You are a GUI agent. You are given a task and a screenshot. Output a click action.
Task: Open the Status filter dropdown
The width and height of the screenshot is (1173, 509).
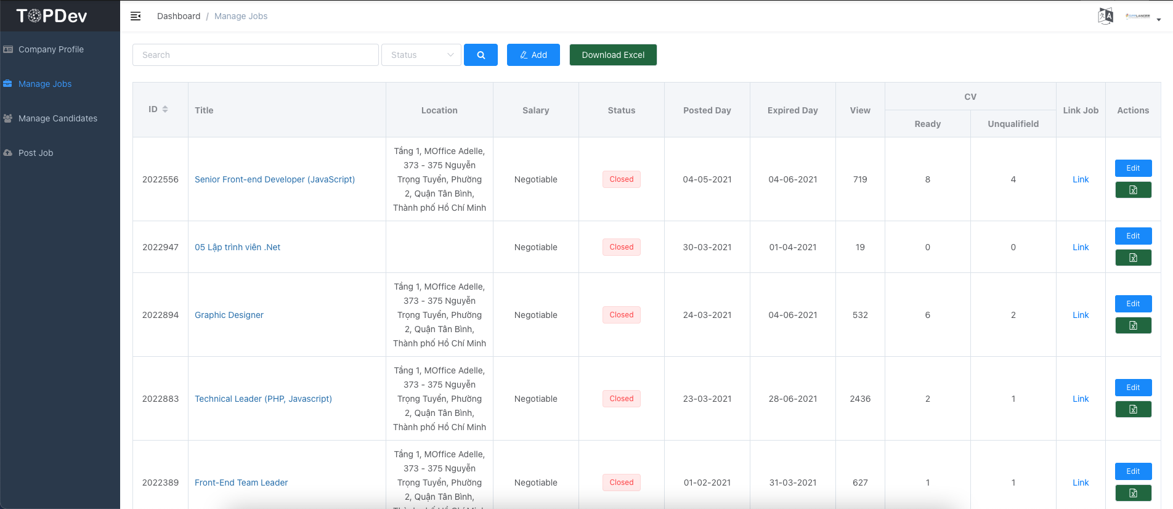point(421,55)
